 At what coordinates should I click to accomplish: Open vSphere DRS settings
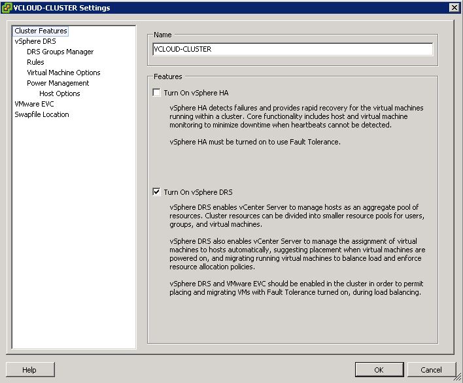[35, 41]
